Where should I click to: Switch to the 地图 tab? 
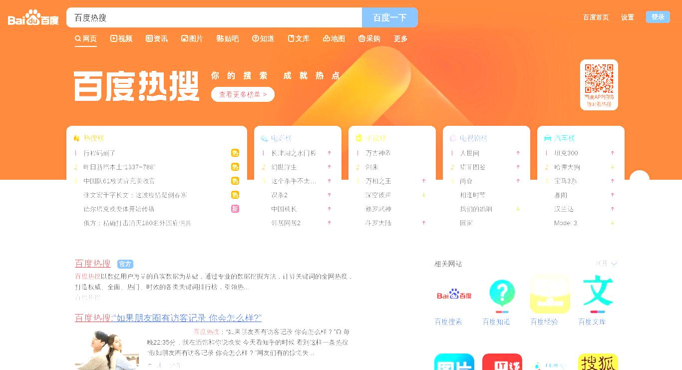pyautogui.click(x=334, y=38)
